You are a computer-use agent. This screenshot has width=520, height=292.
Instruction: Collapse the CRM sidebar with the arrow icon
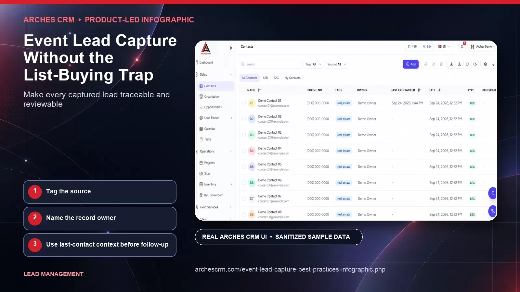[x=232, y=48]
